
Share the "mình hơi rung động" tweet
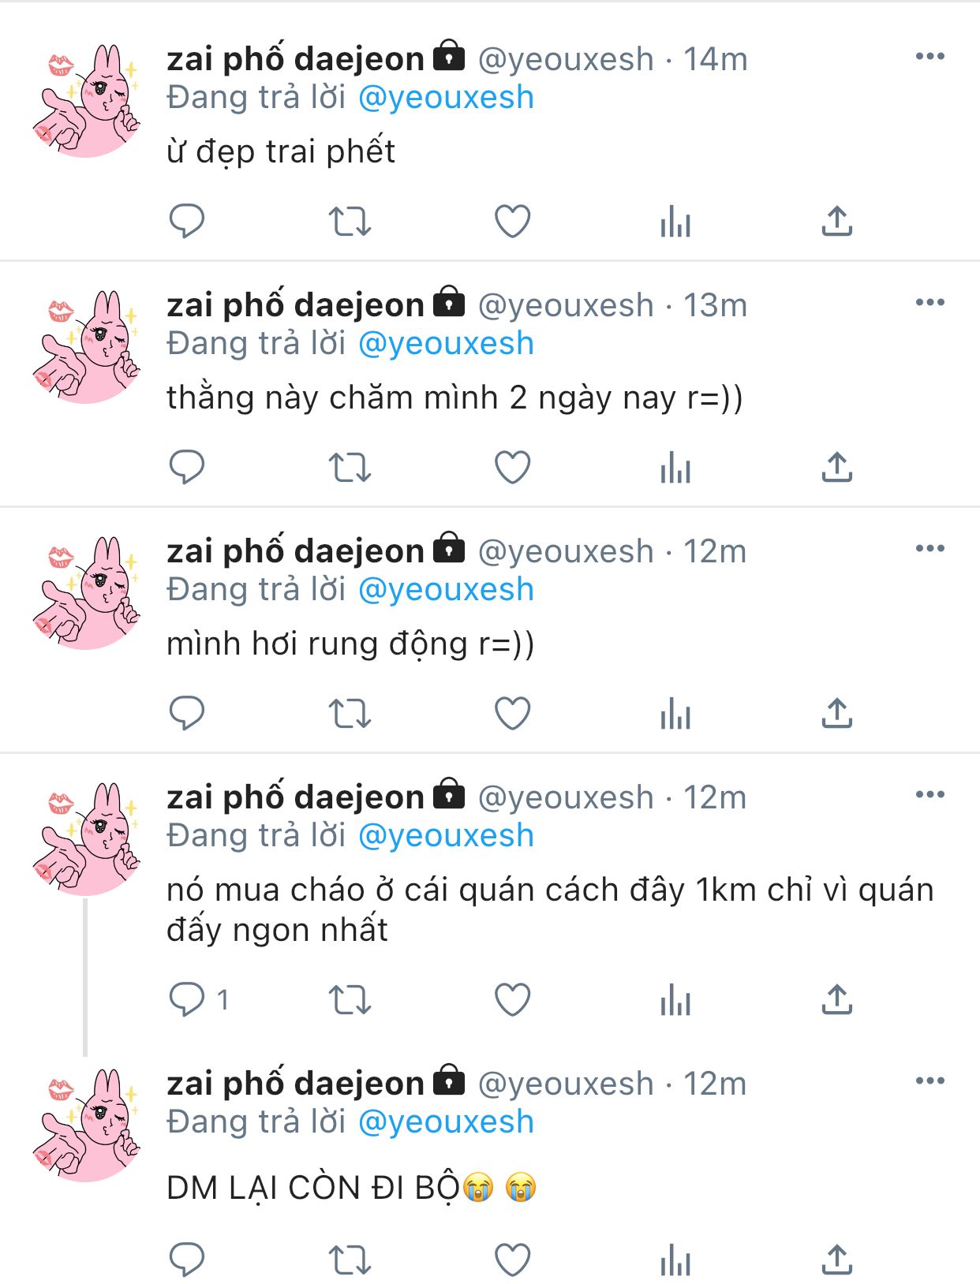837,713
